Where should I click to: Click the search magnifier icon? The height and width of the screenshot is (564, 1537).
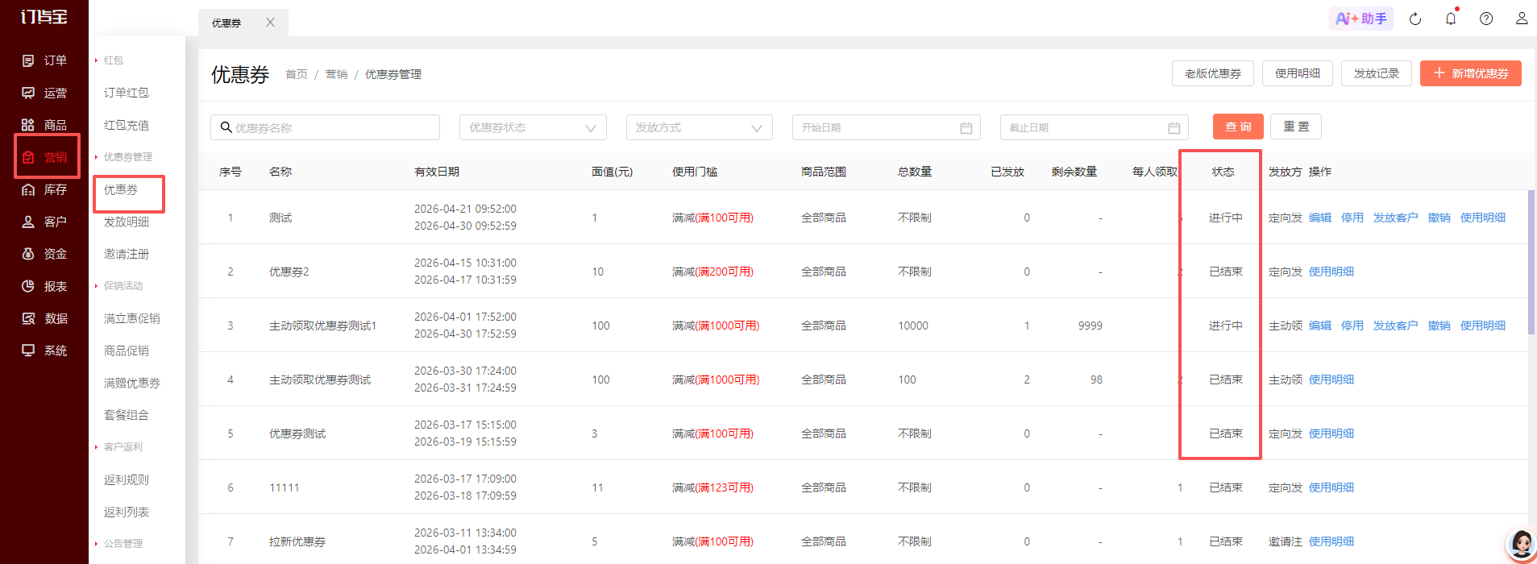(x=226, y=127)
